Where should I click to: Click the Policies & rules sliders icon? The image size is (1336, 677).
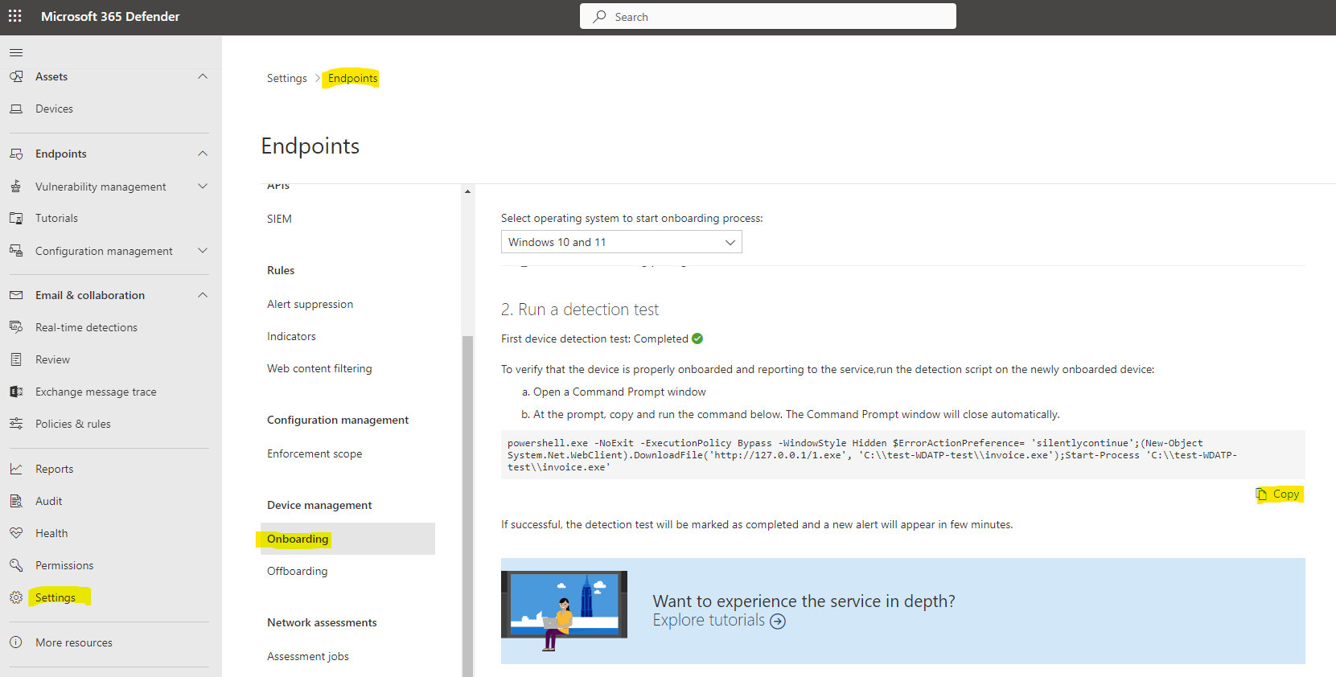coord(16,424)
